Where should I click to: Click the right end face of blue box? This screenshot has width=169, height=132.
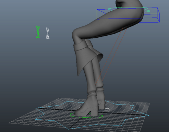[158, 15]
